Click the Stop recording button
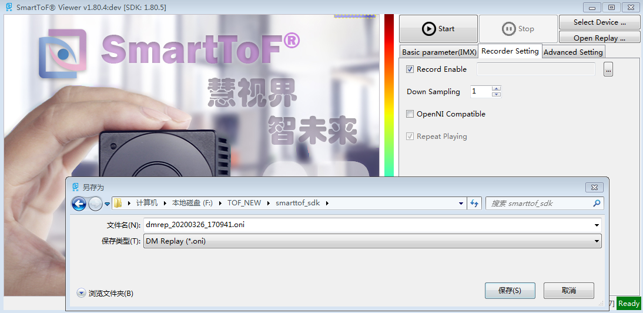 (518, 29)
